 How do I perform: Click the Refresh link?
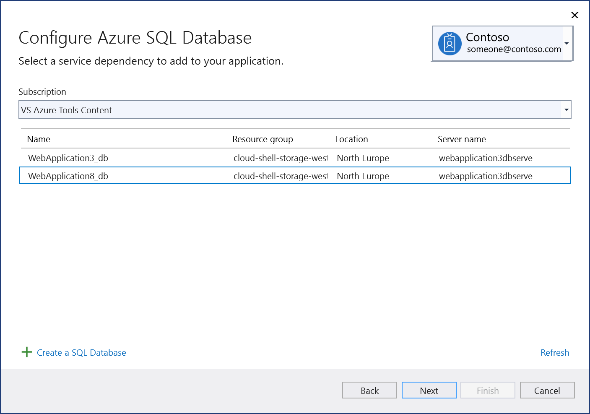[x=554, y=352]
